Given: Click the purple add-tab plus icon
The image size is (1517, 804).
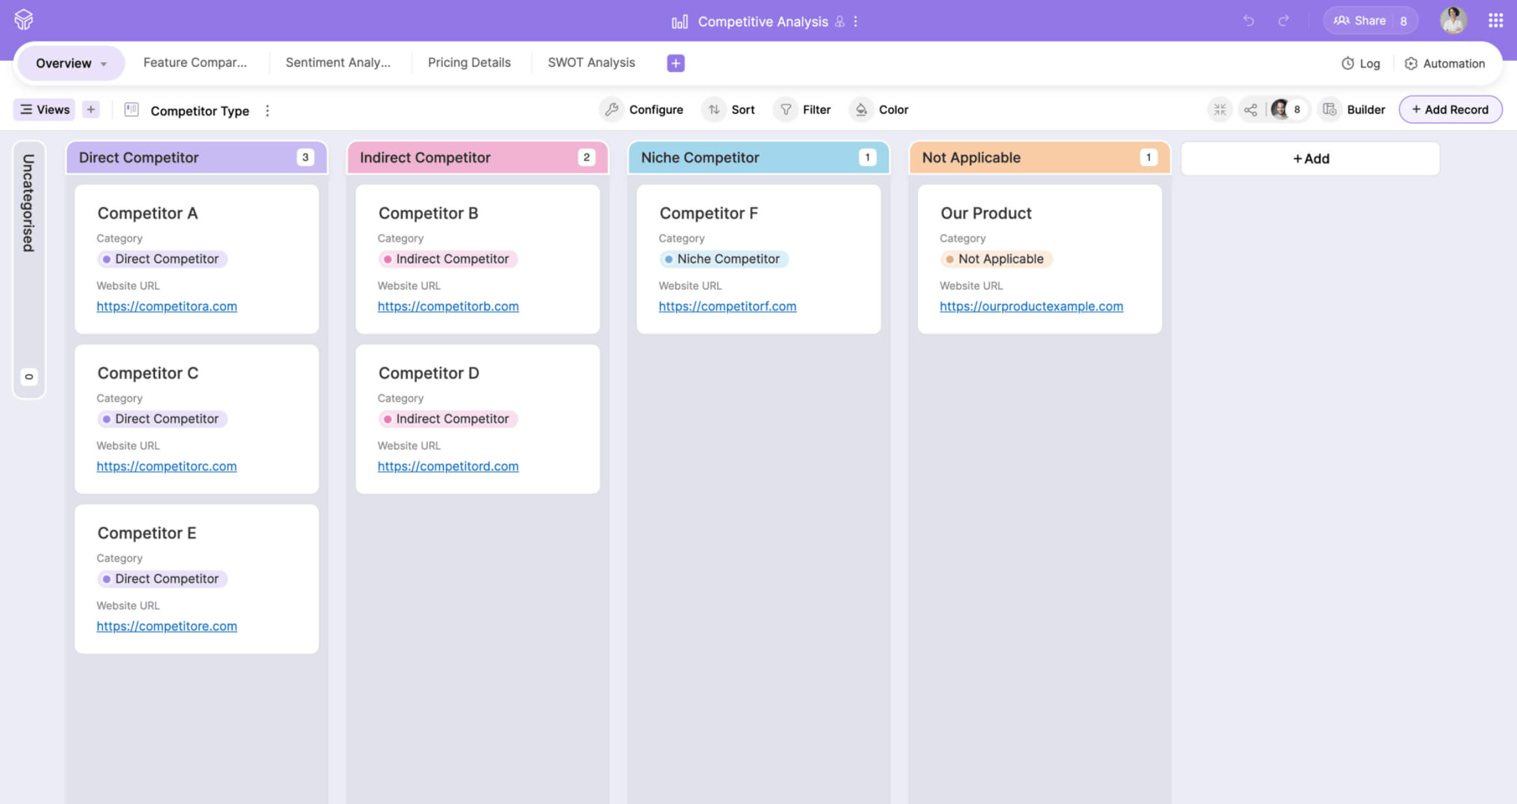Looking at the screenshot, I should [676, 63].
